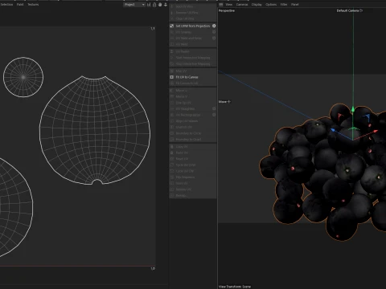Open UV Unwrap options gear

click(x=214, y=32)
